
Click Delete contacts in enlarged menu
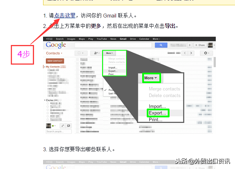[x=164, y=95]
